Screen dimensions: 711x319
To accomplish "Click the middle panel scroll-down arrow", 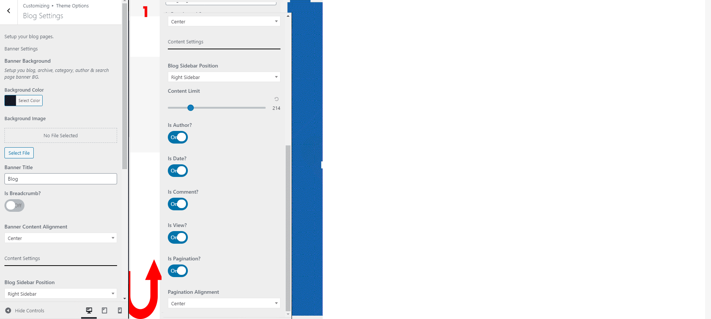I will coord(288,314).
